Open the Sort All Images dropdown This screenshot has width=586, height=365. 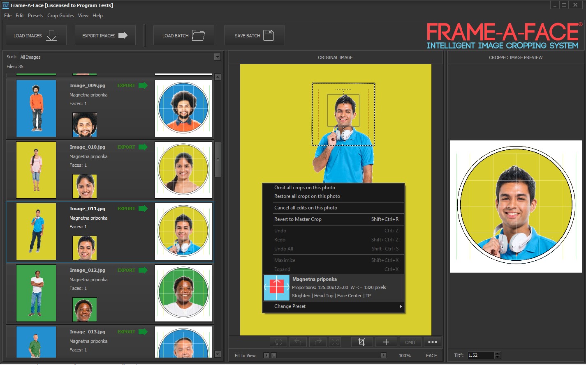pyautogui.click(x=217, y=57)
